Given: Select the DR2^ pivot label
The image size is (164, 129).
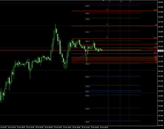Looking at the screenshot, I should pyautogui.click(x=88, y=6).
